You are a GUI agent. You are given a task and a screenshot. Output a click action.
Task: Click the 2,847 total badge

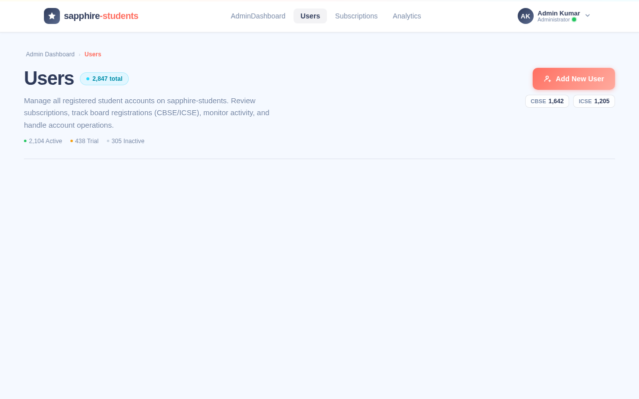click(x=104, y=79)
